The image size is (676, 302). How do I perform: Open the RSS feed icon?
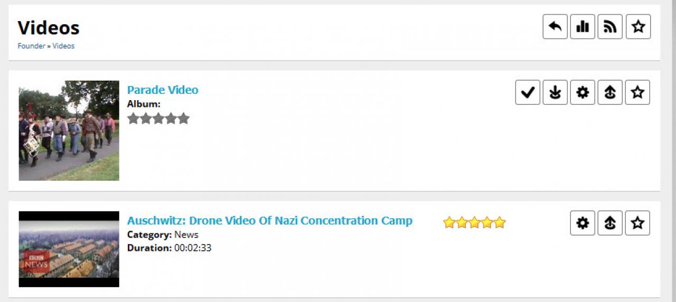coord(610,27)
